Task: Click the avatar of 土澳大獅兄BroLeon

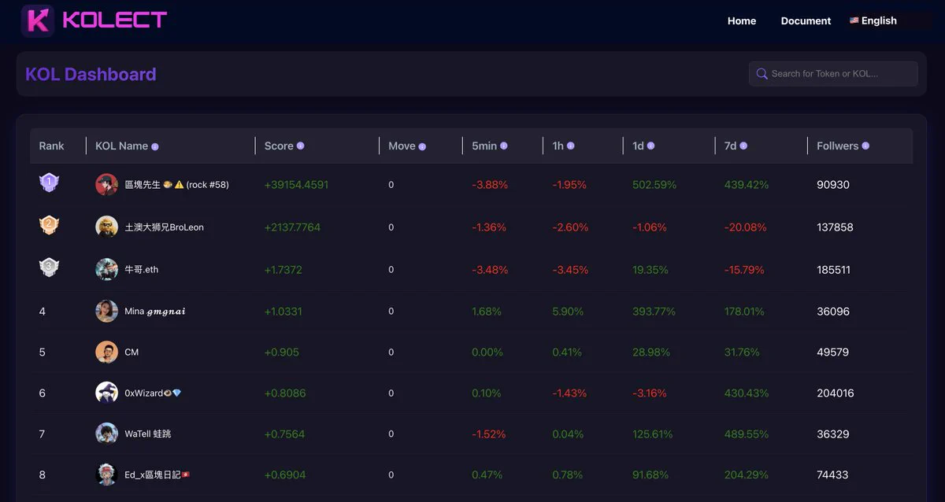Action: pyautogui.click(x=106, y=227)
